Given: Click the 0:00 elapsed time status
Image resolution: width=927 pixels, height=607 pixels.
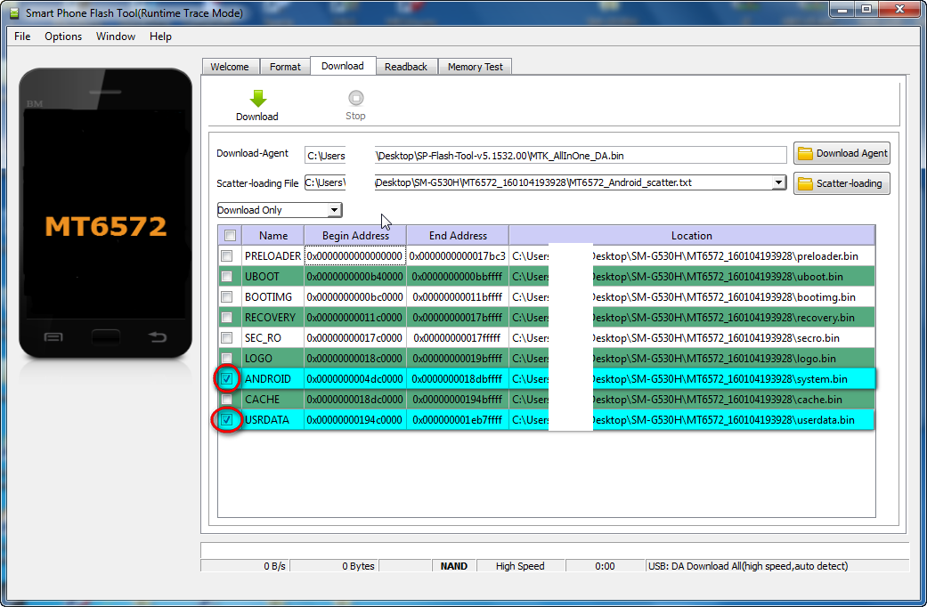Looking at the screenshot, I should tap(605, 566).
